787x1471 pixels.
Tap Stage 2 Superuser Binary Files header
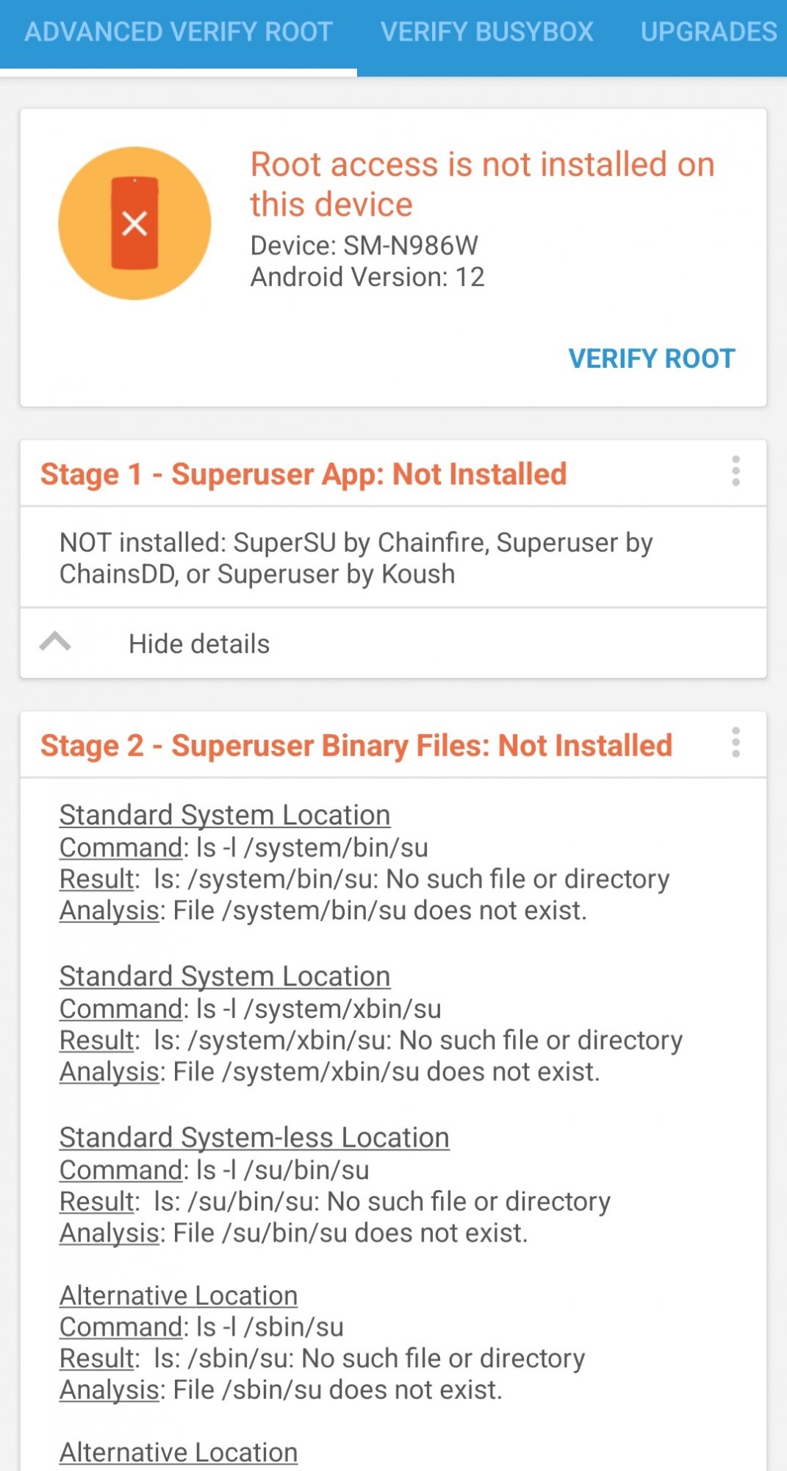pos(356,746)
